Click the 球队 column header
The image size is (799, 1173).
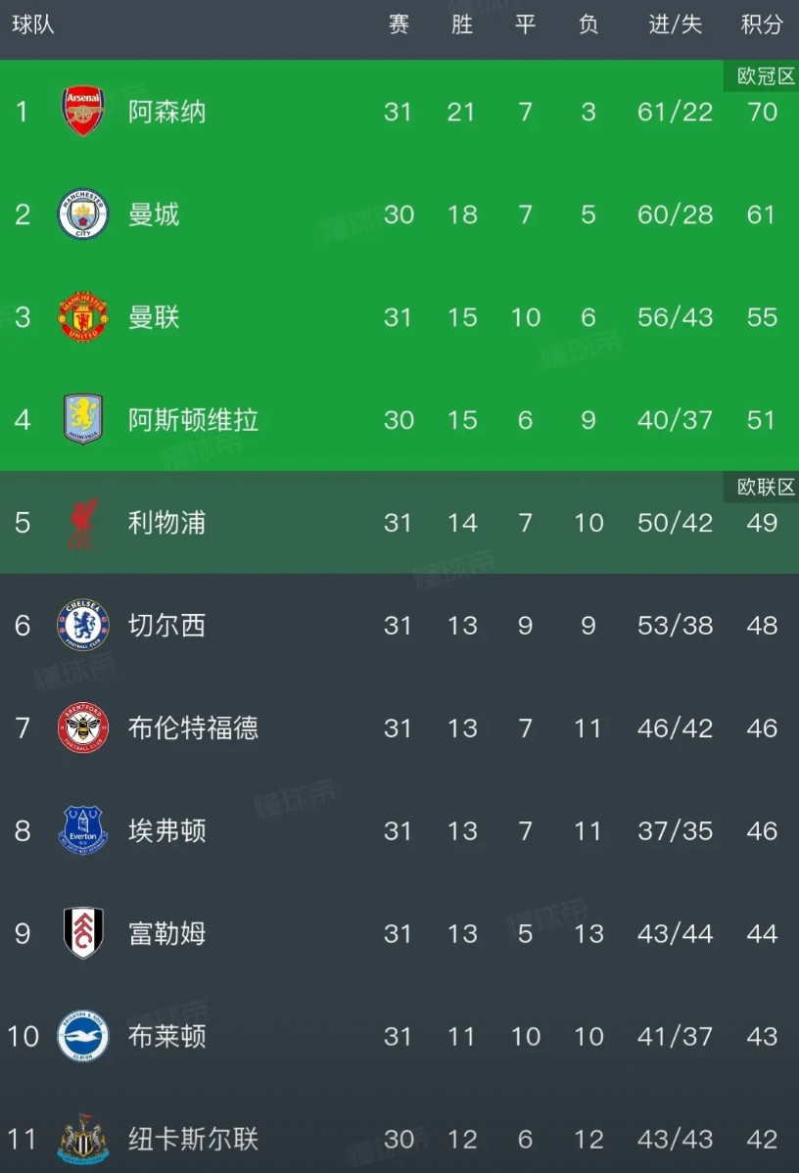tap(32, 24)
